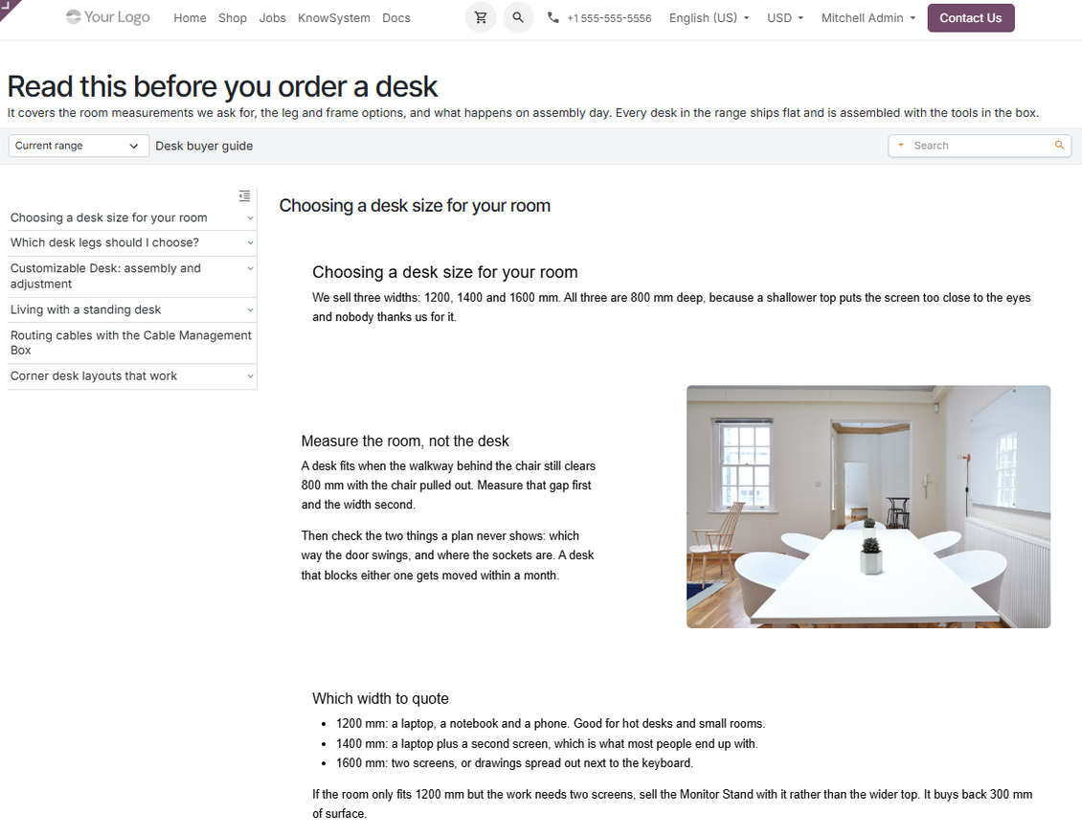Go to Home menu
Viewport: 1082px width, 838px height.
pos(190,18)
